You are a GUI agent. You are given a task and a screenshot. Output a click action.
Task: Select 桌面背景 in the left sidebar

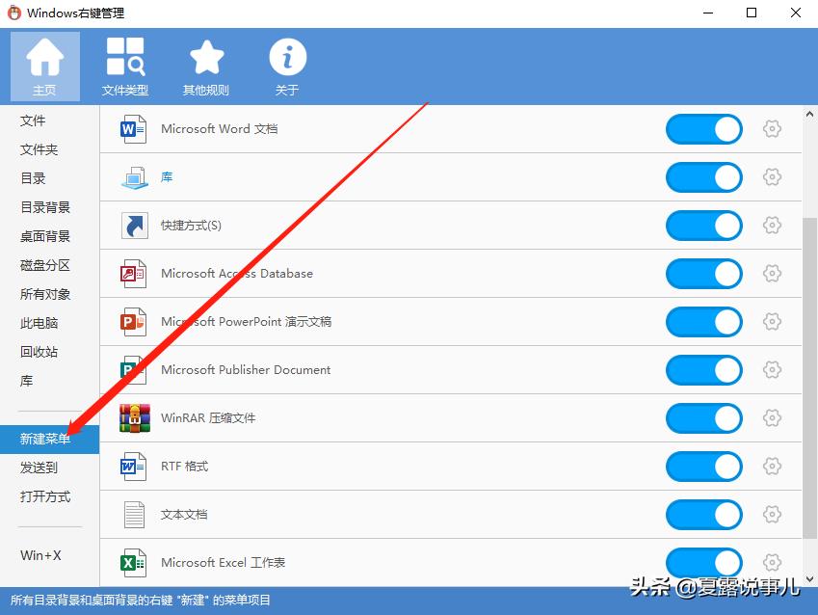(x=46, y=235)
